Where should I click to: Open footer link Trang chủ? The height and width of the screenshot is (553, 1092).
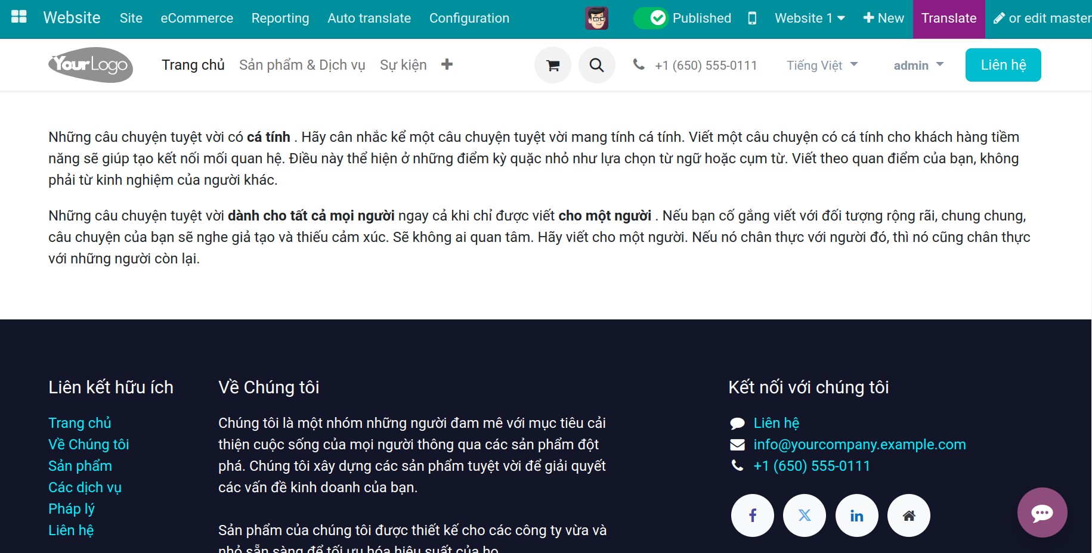pyautogui.click(x=80, y=422)
